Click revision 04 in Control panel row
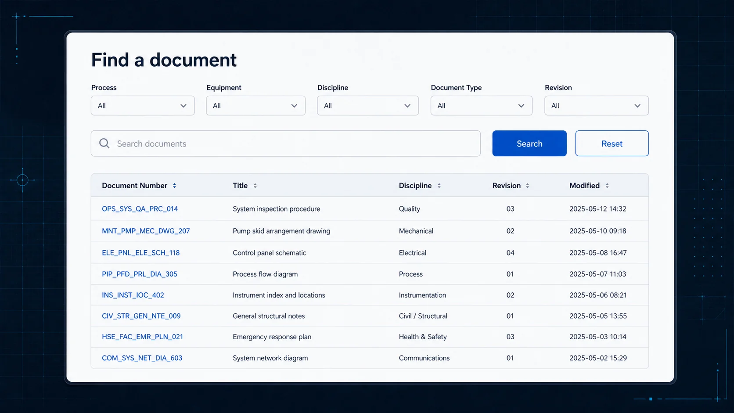 coord(510,253)
